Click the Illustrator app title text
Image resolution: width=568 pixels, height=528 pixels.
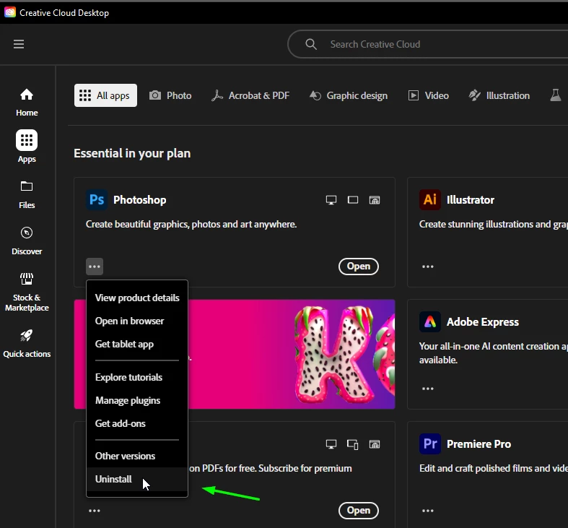pyautogui.click(x=470, y=200)
